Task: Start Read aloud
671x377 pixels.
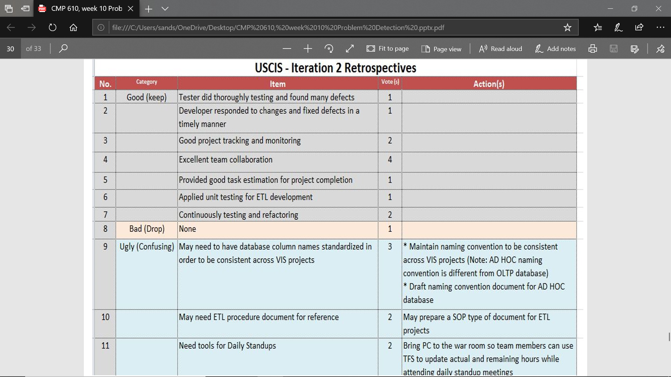Action: (x=500, y=49)
